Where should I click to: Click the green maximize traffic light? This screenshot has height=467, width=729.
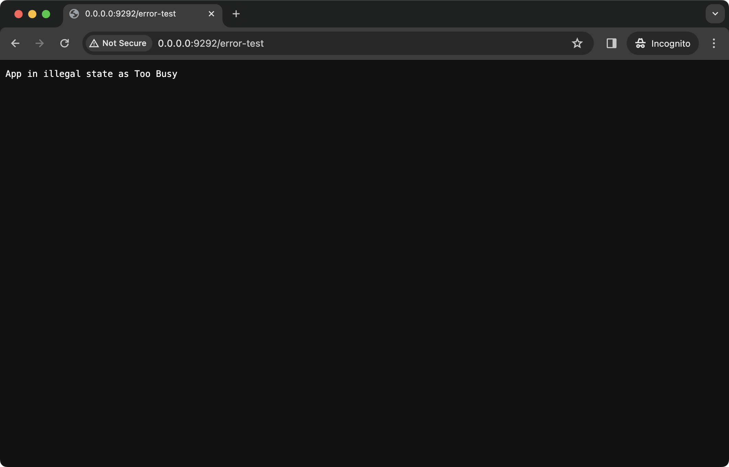[x=46, y=14]
